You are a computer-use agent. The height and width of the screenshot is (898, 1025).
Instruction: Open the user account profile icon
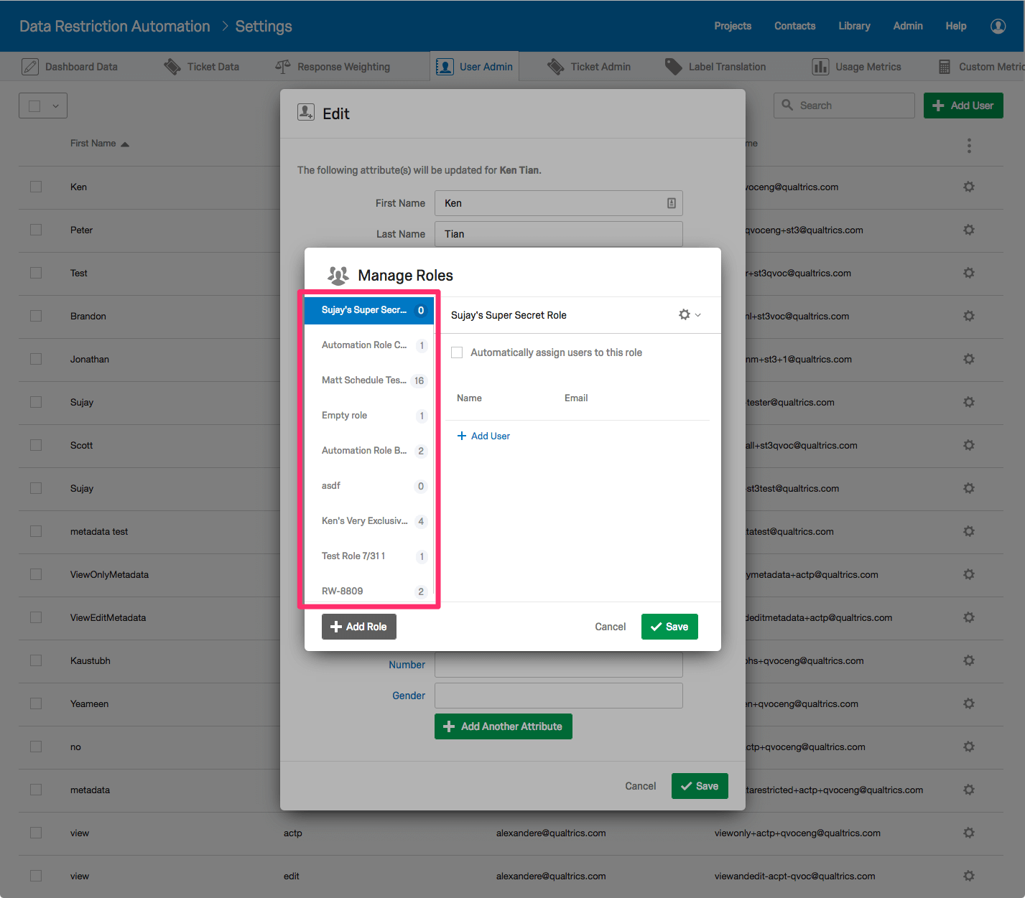point(998,26)
